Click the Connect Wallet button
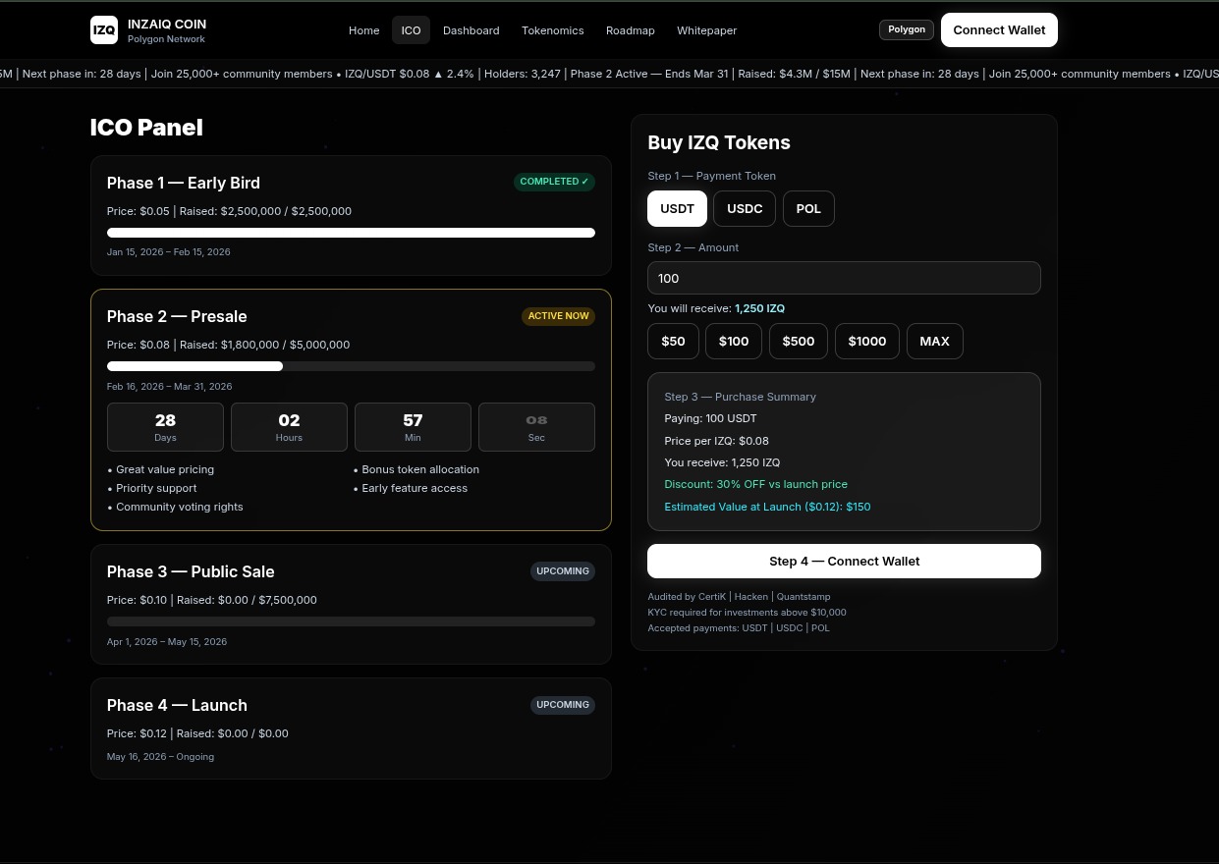The image size is (1219, 864). pyautogui.click(x=999, y=29)
